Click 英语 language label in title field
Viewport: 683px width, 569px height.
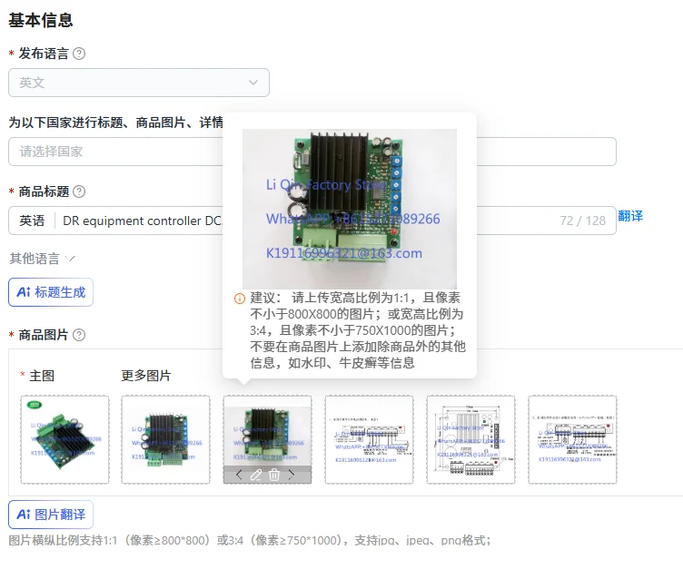pos(32,221)
